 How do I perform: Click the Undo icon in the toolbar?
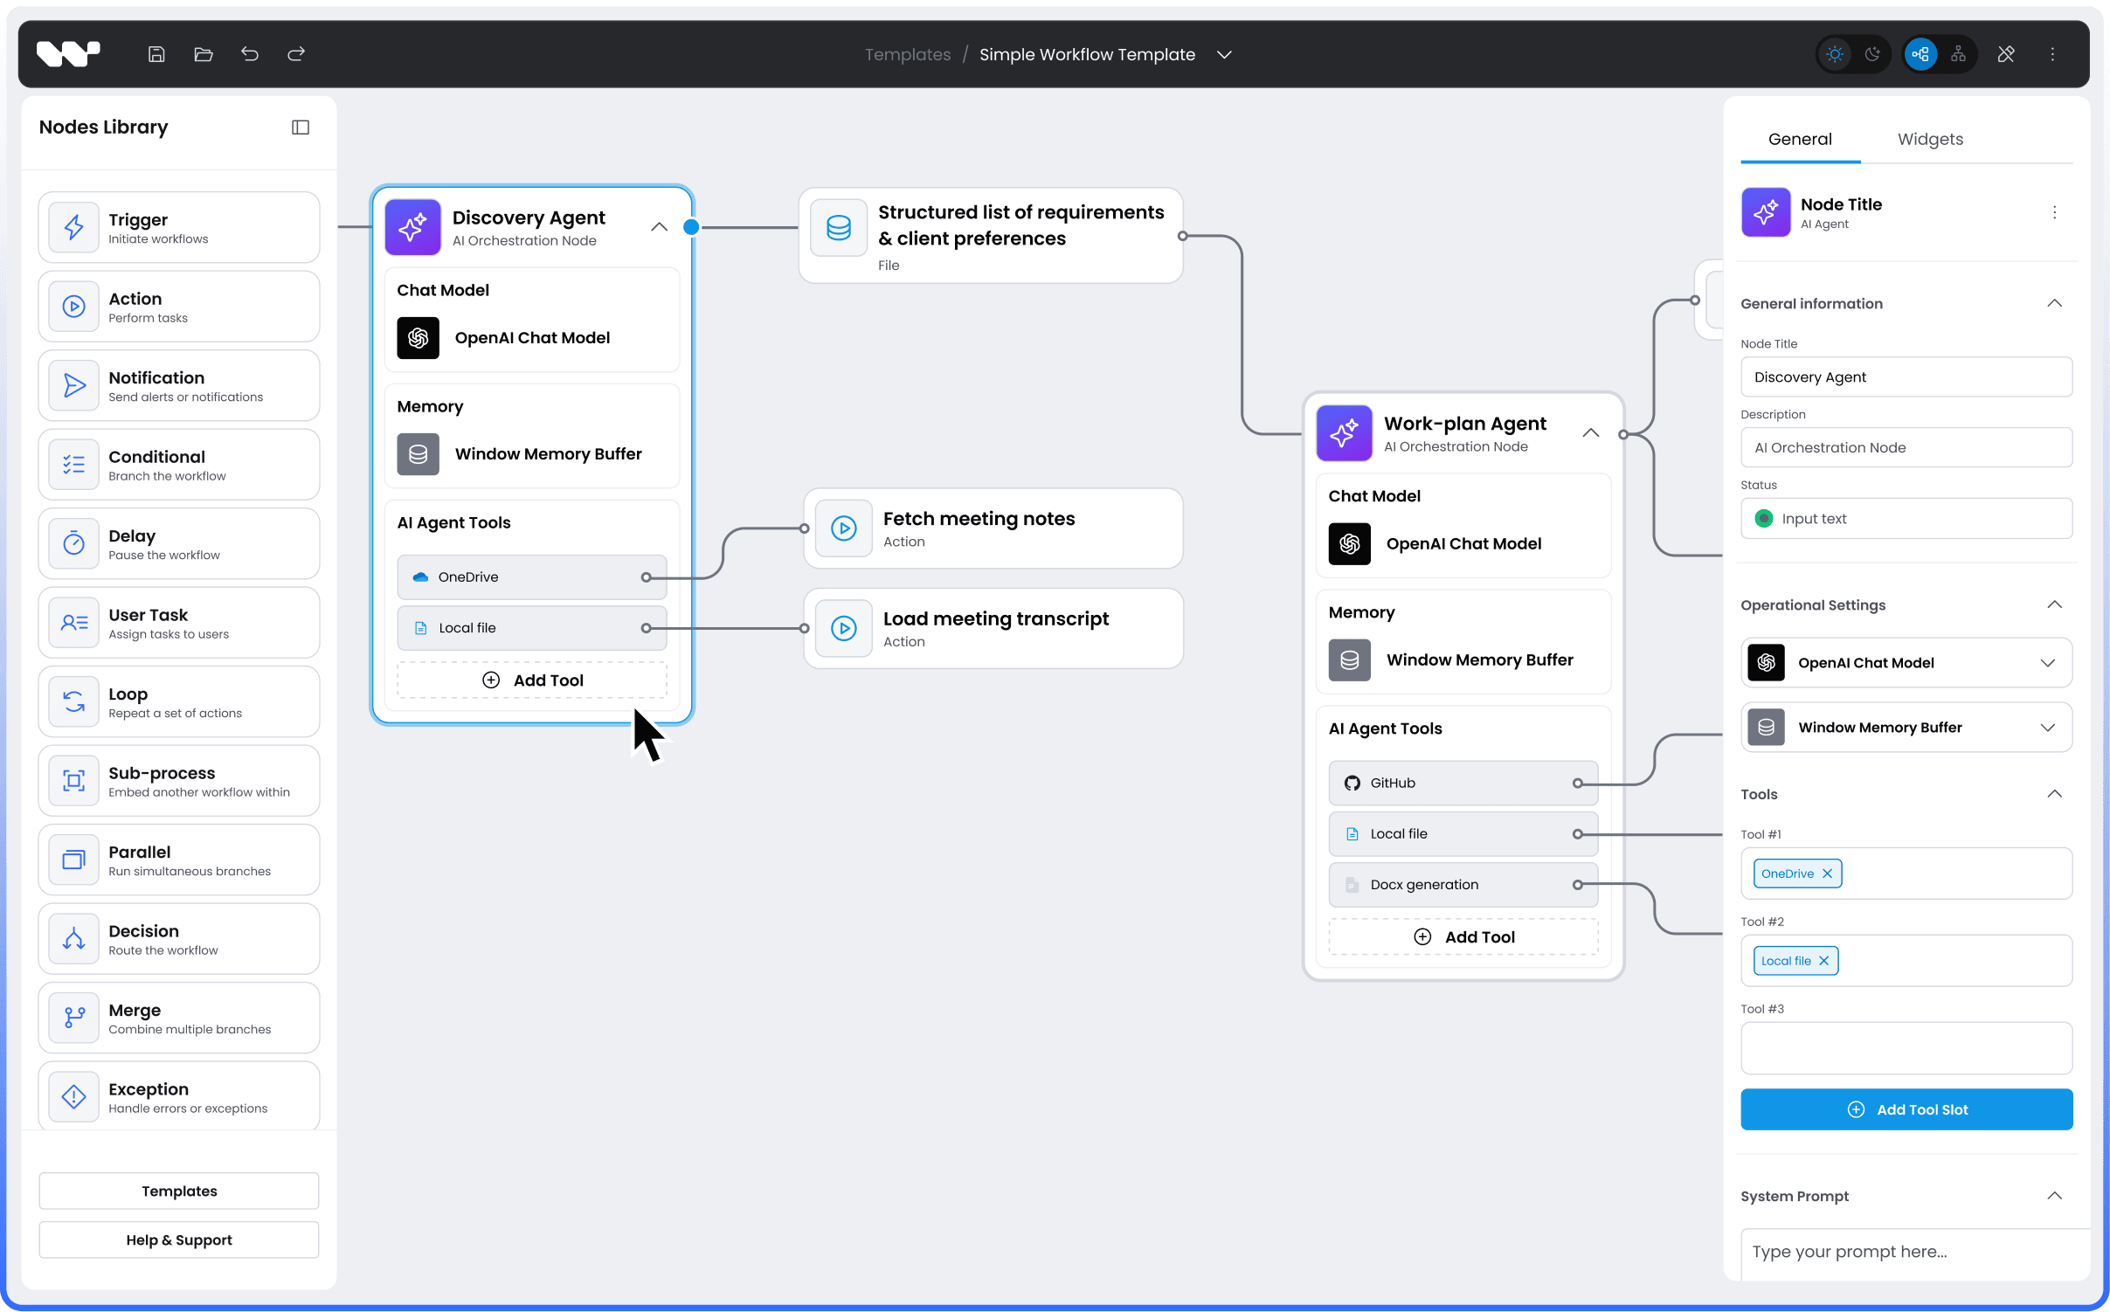pyautogui.click(x=251, y=53)
